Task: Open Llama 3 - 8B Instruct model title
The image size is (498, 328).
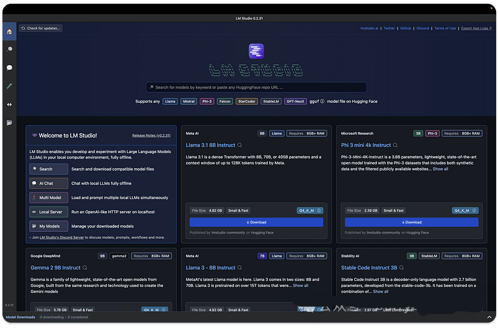Action: [211, 268]
